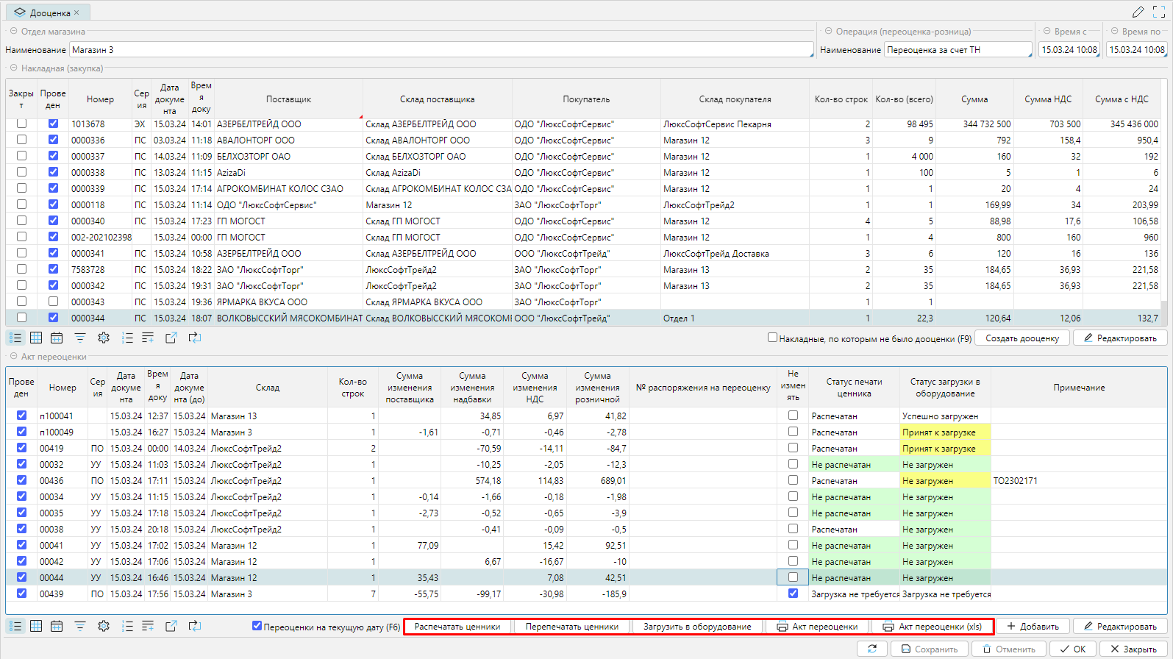1173x659 pixels.
Task: Check the Проведен box for invoice 0000343
Action: click(53, 302)
